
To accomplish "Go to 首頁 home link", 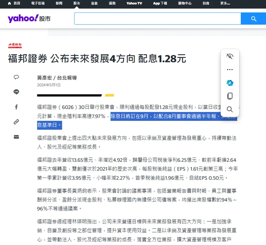I will point(14,3).
